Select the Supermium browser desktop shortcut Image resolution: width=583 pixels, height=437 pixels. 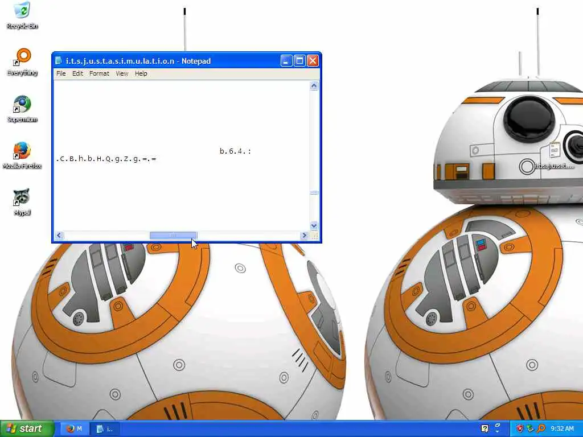[x=22, y=109]
